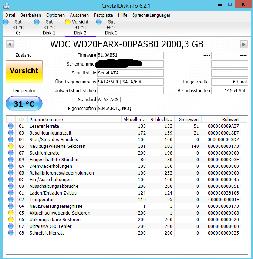Click the Betriebsstunden value 14654 Std.
The height and width of the screenshot is (259, 253).
pos(230,91)
